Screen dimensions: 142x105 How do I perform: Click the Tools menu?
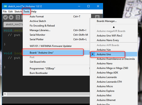click(x=26, y=11)
